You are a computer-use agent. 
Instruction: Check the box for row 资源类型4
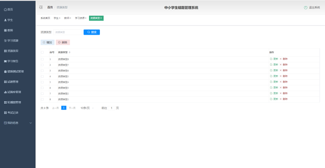tap(42, 82)
